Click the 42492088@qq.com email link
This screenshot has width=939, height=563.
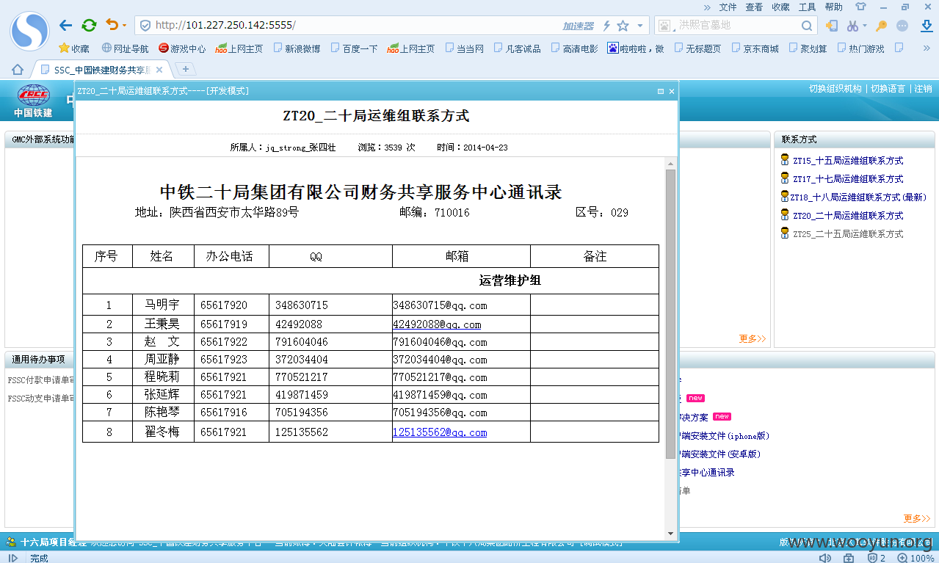(x=437, y=324)
